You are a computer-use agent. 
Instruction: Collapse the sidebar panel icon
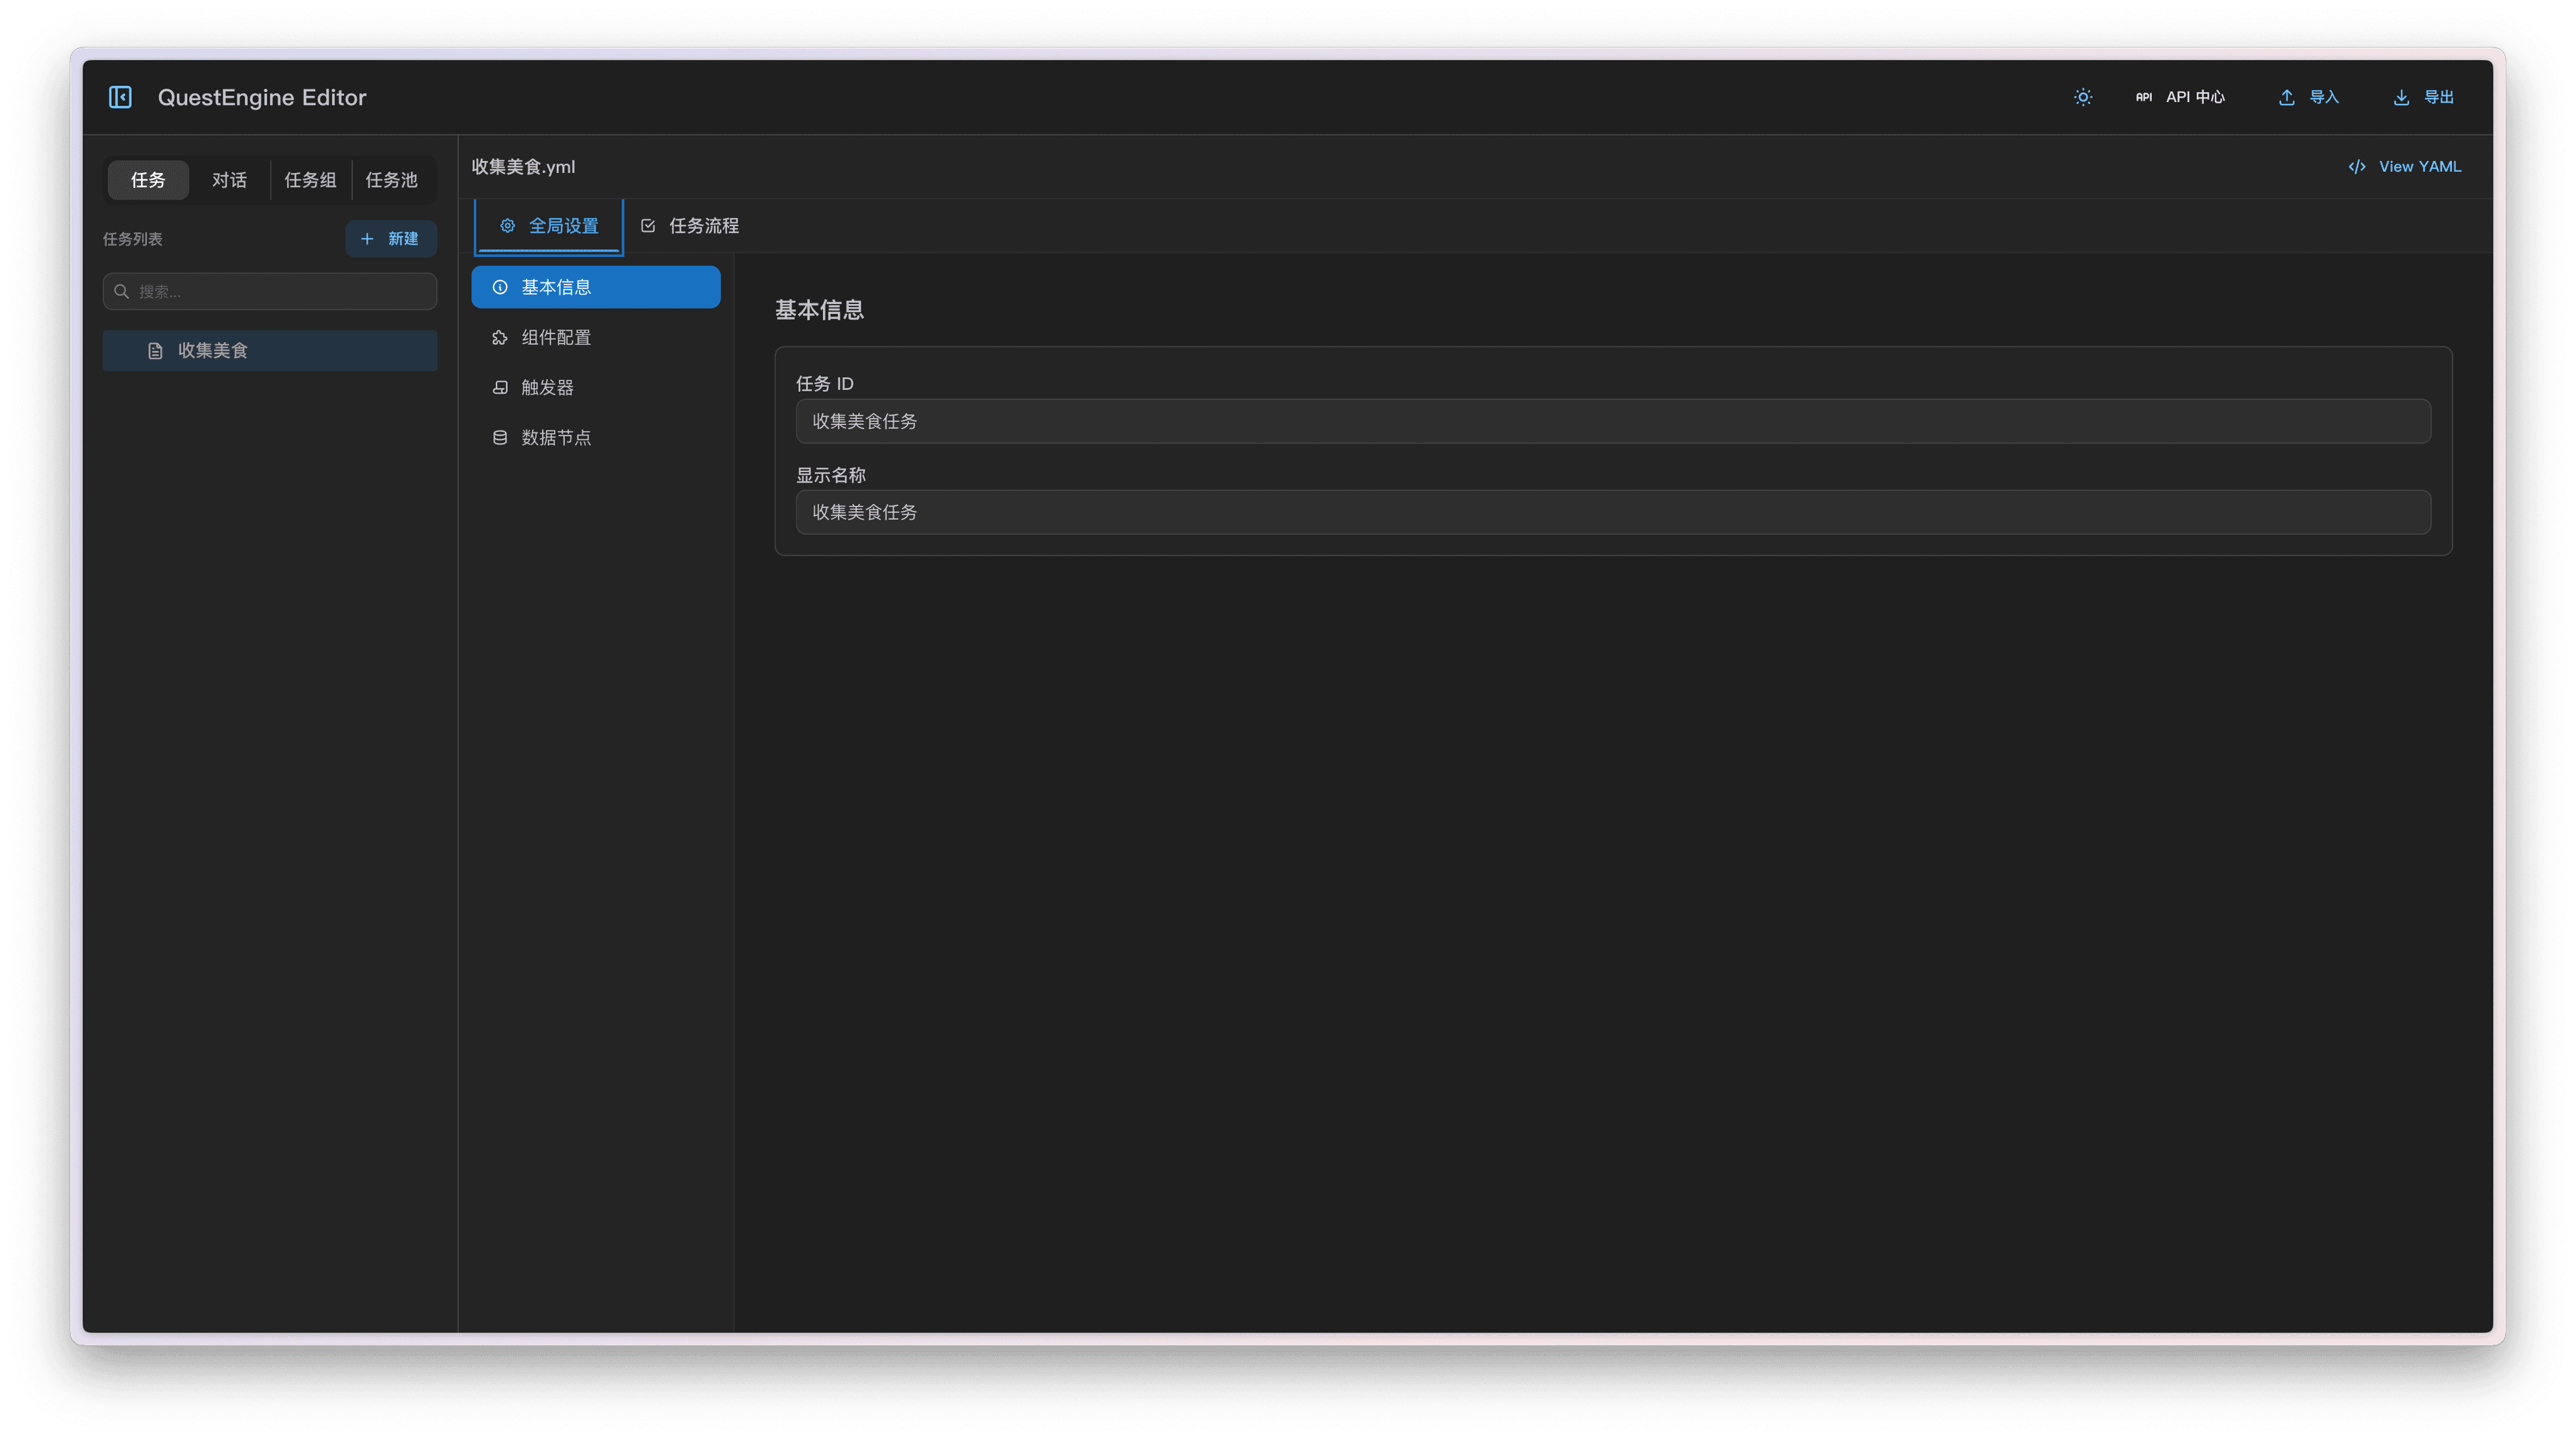click(x=120, y=97)
